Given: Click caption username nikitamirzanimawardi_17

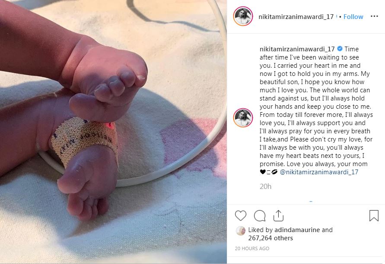Looking at the screenshot, I should tap(297, 49).
